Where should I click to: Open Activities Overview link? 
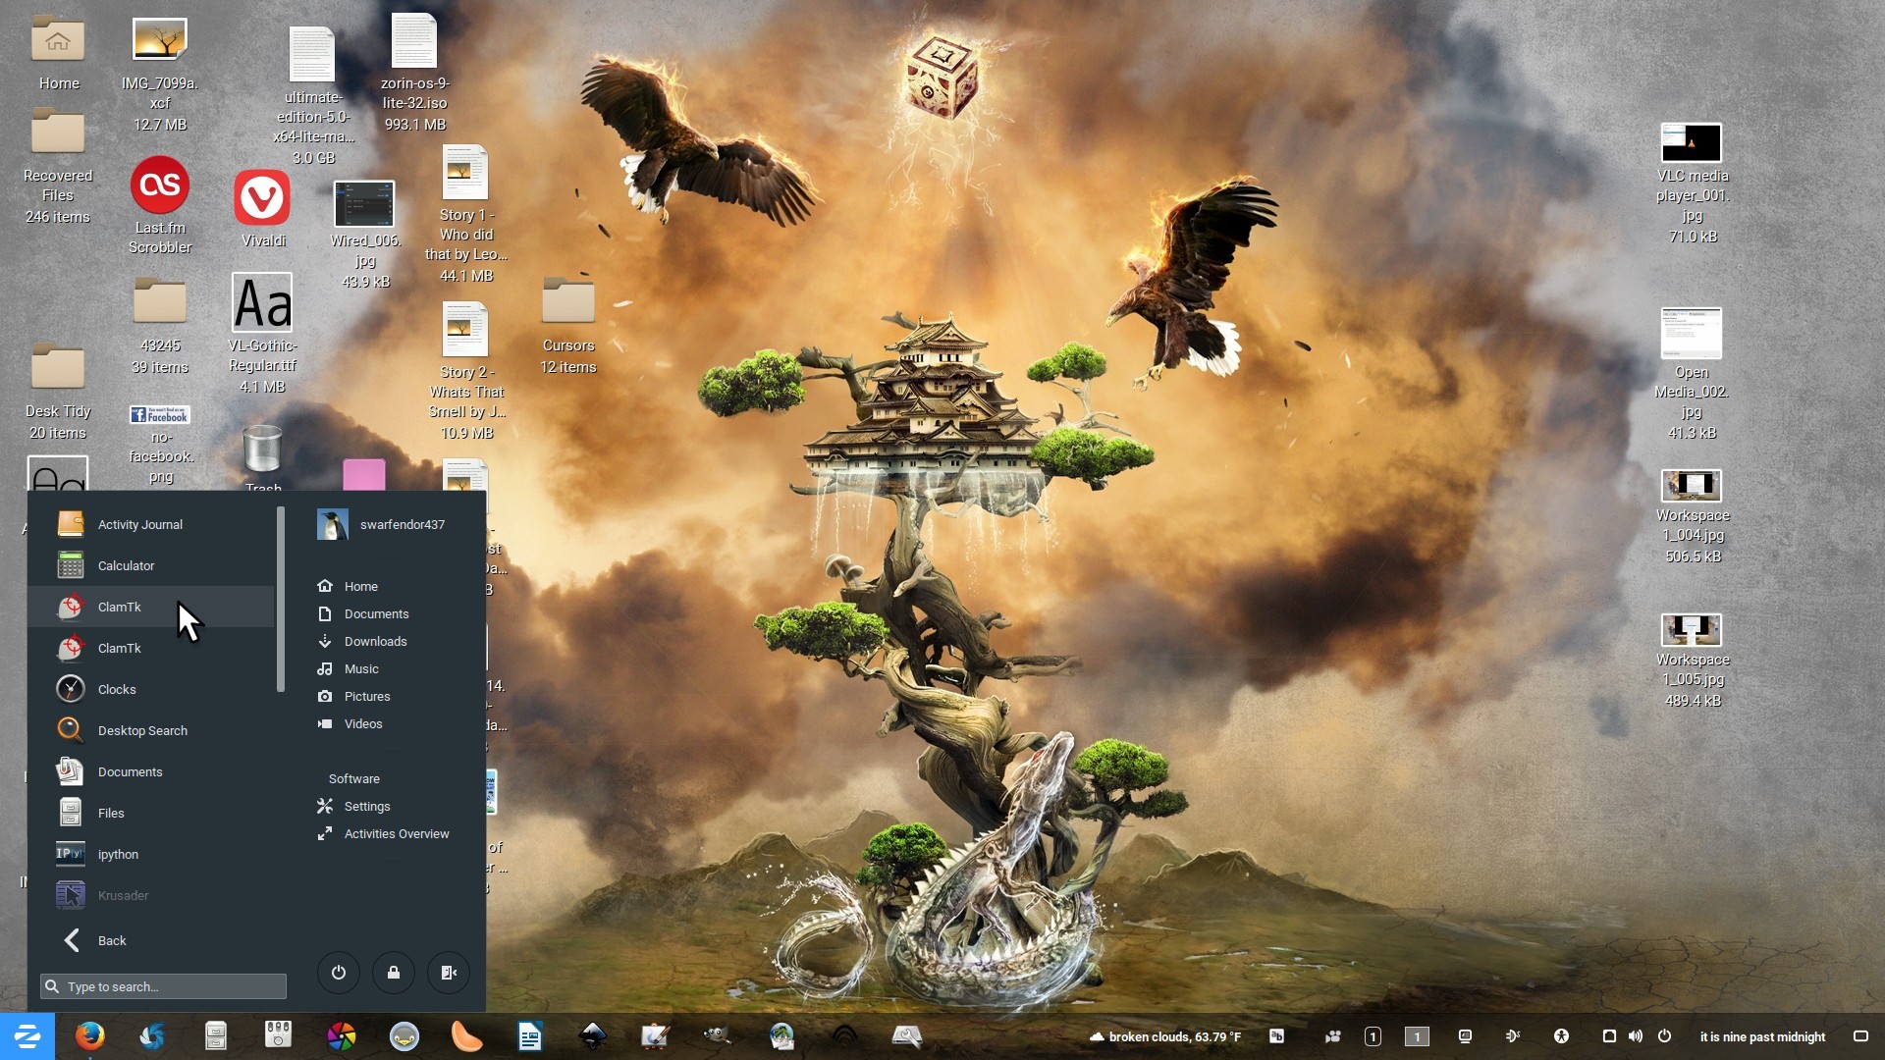[x=396, y=833]
